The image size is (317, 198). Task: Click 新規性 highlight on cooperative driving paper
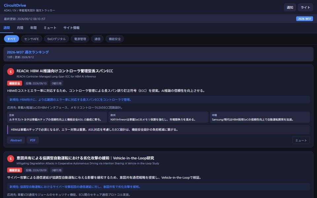[x=158, y=187]
